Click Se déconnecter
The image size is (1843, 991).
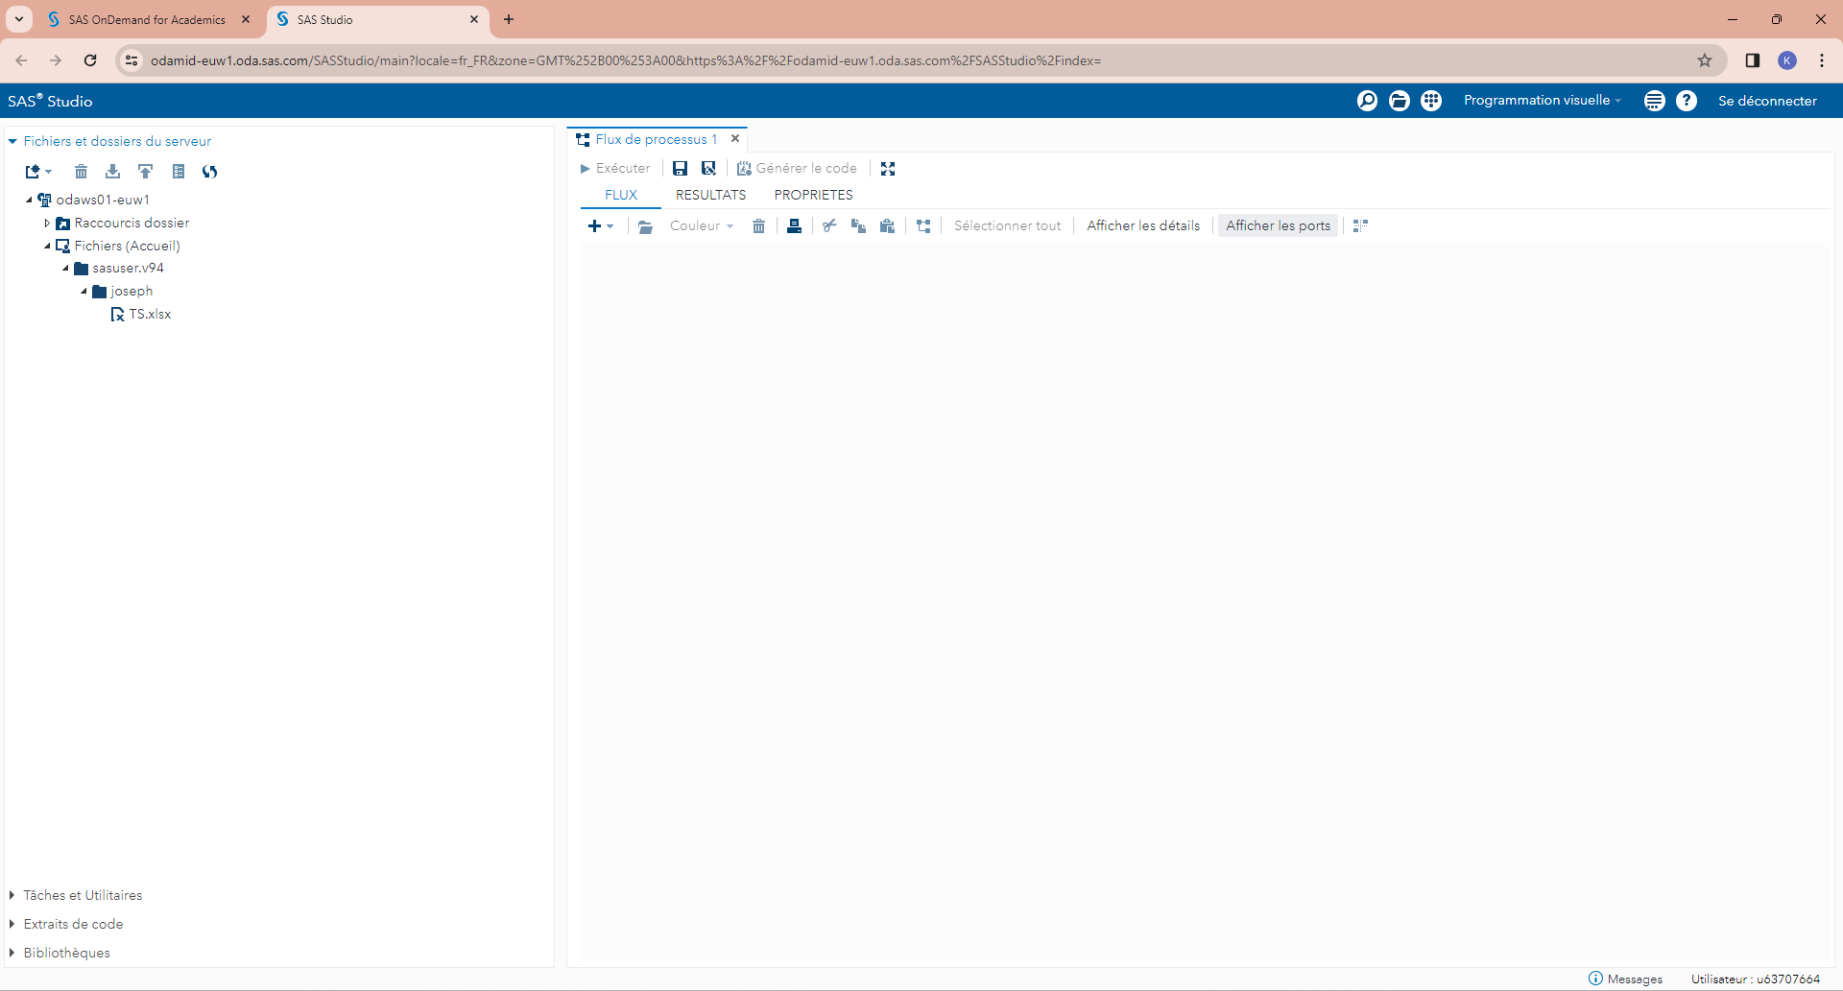[1767, 101]
